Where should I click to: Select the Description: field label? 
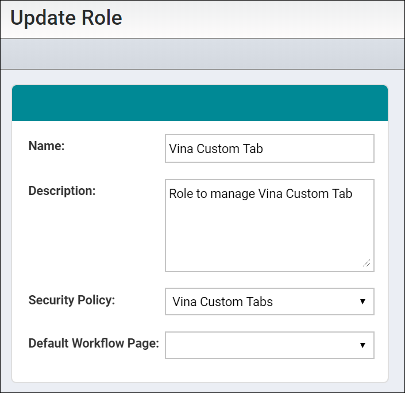62,191
